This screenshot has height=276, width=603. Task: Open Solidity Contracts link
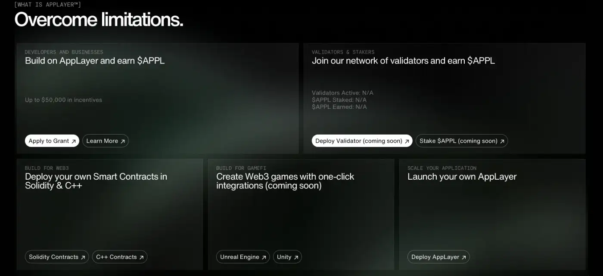click(57, 257)
